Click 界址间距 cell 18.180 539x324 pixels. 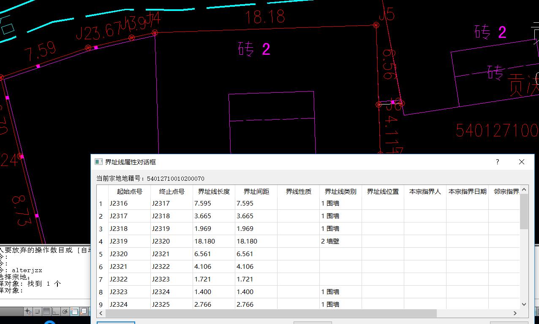pos(256,241)
